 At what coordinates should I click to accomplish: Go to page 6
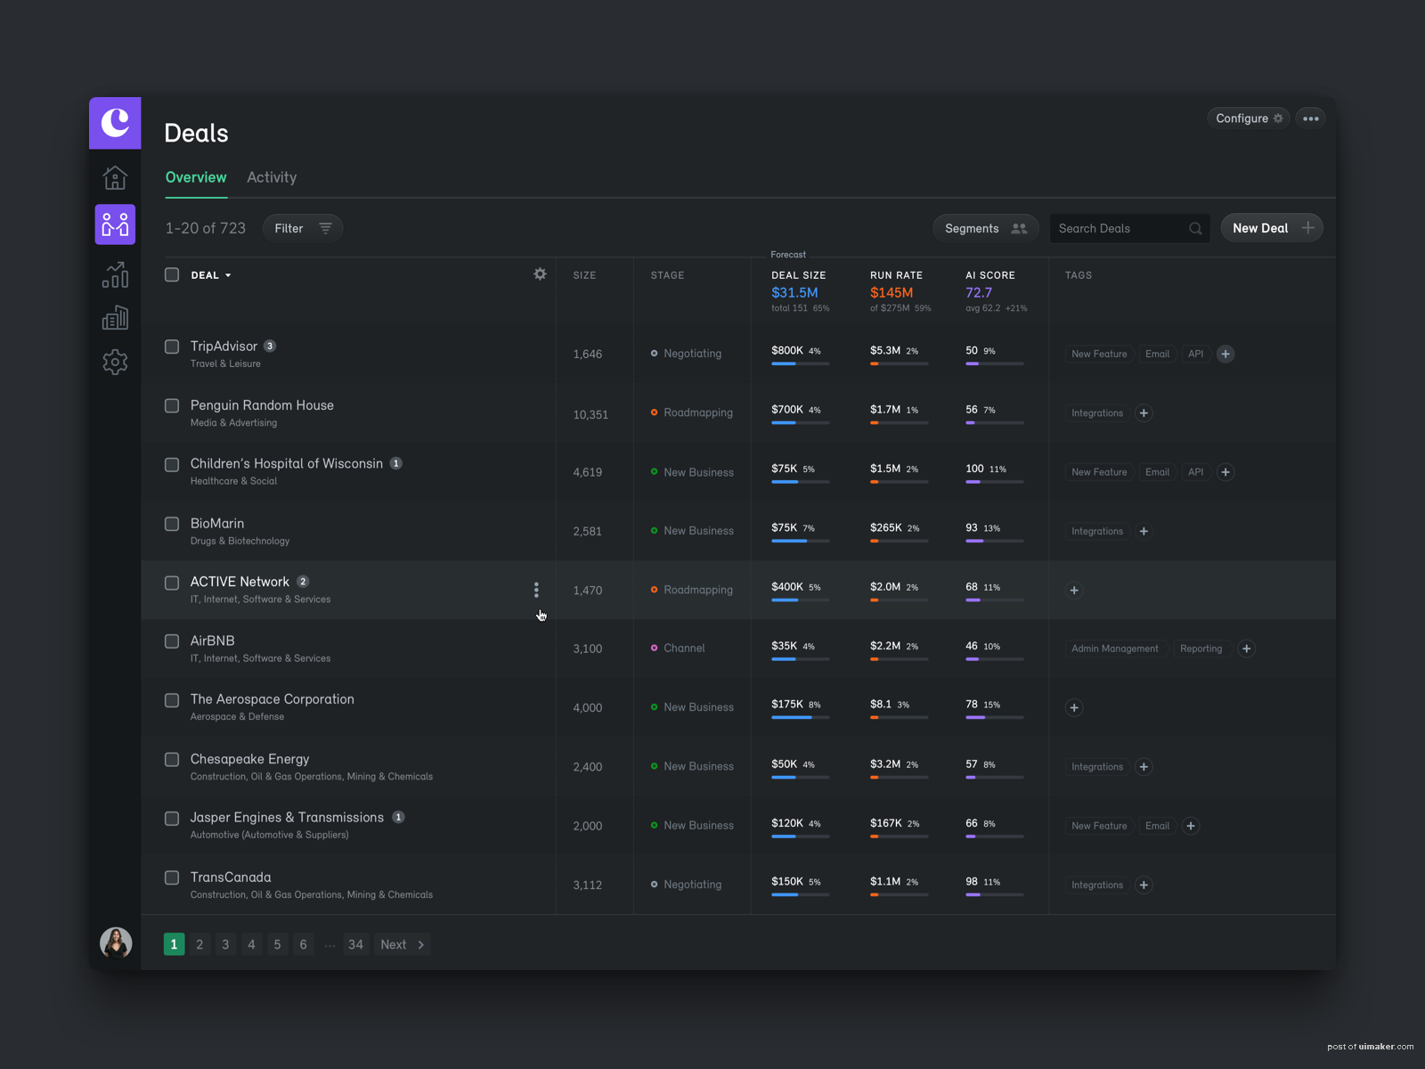303,944
